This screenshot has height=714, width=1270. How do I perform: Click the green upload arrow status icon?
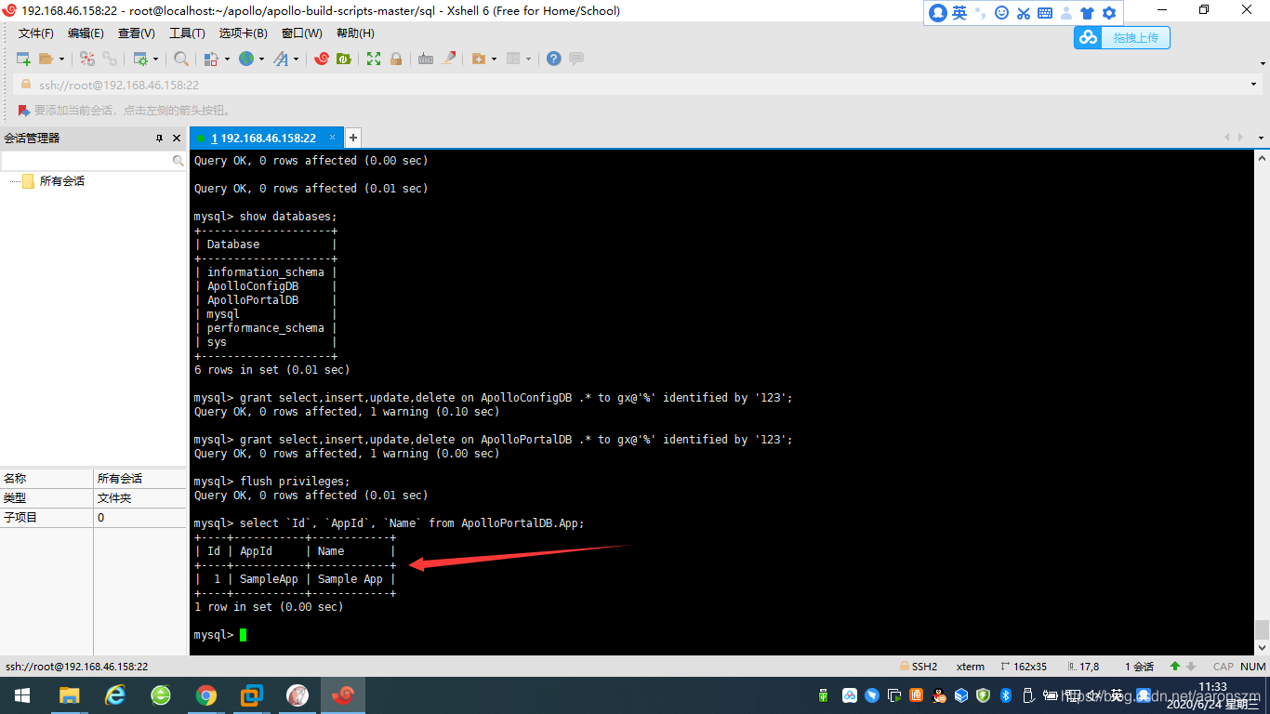[1175, 667]
